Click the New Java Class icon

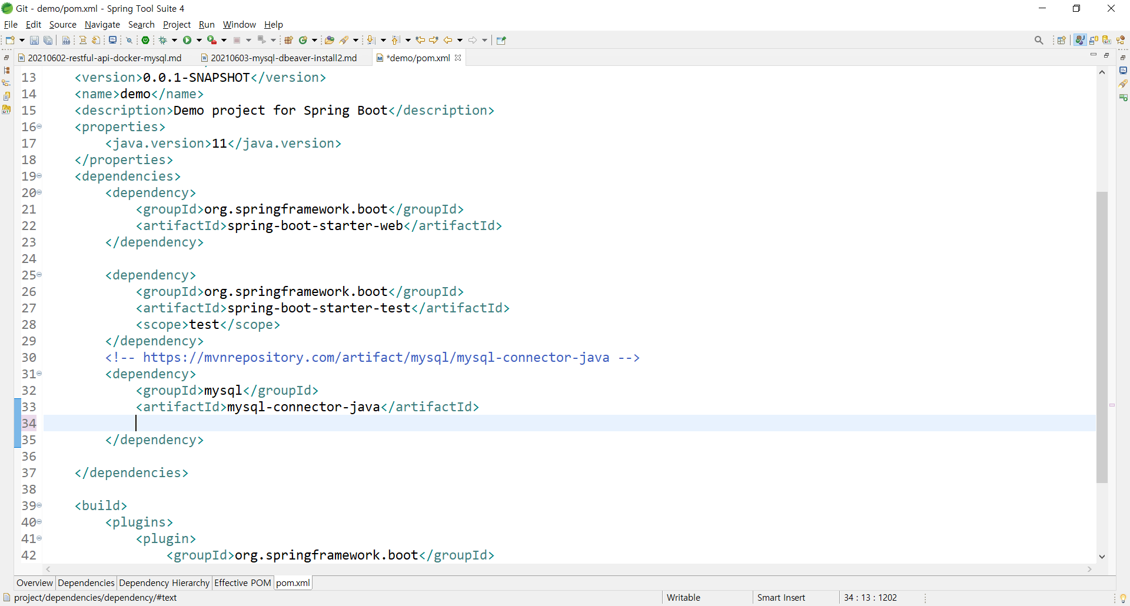pos(303,40)
